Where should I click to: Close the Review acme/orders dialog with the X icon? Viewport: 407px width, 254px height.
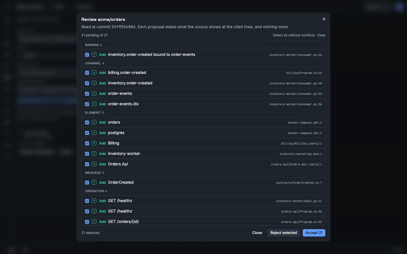[x=324, y=19]
